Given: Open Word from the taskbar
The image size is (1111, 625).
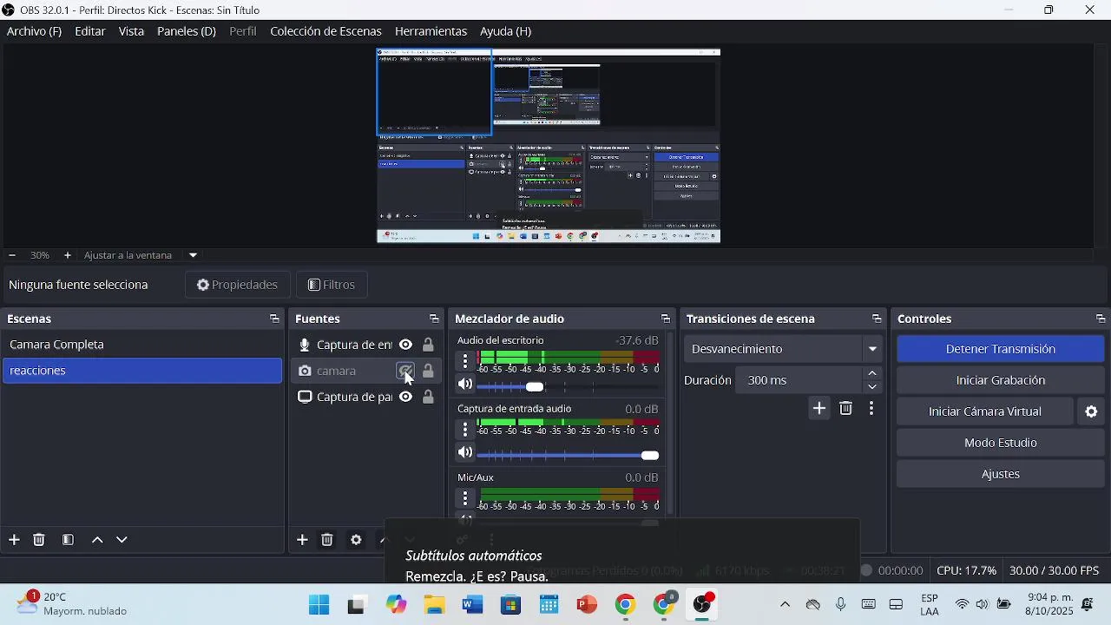Looking at the screenshot, I should [x=473, y=605].
